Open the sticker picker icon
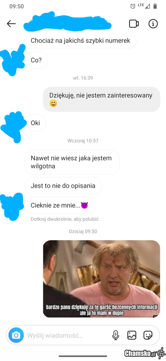166x361 pixels. click(148, 335)
